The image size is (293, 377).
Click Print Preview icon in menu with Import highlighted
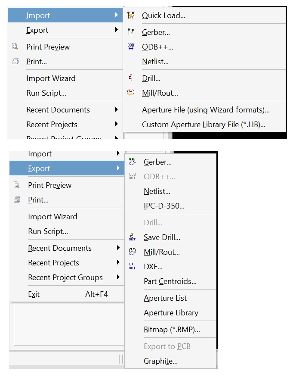pyautogui.click(x=15, y=47)
